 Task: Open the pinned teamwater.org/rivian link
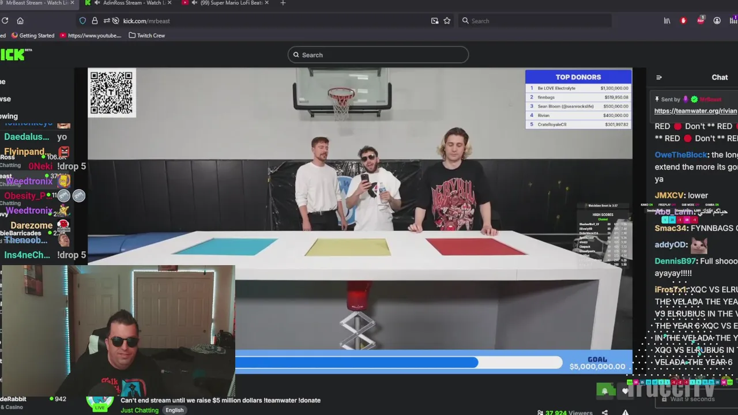(695, 111)
